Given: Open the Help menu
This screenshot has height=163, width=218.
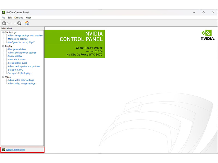Looking at the screenshot, I should click(28, 18).
